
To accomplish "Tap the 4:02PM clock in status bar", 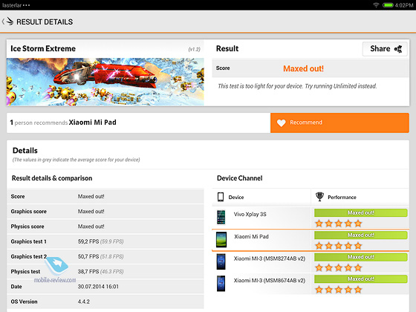I will click(x=404, y=5).
